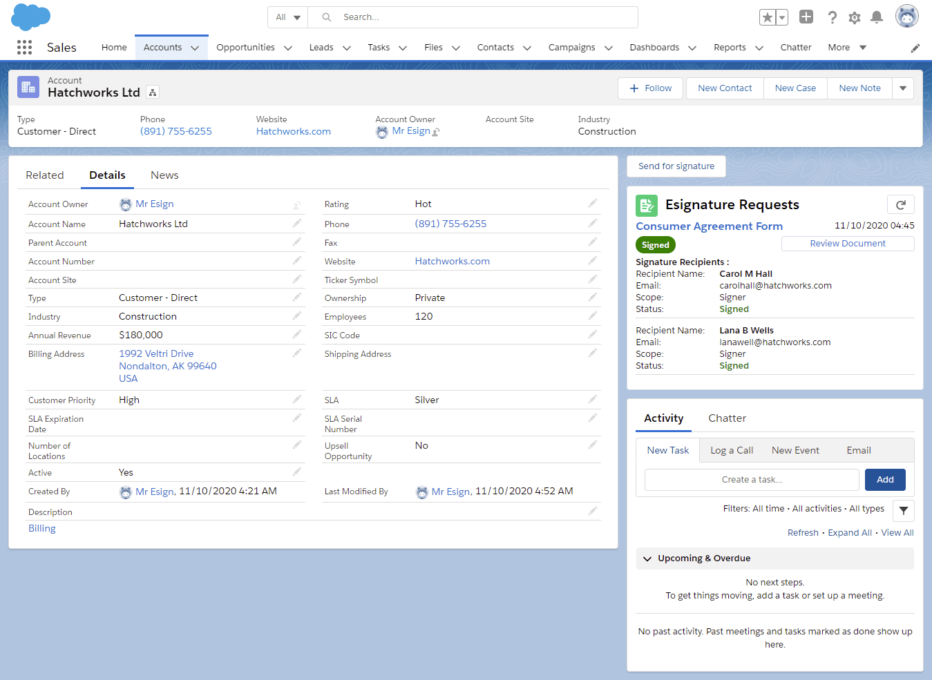Switch to the Related tab

point(45,175)
